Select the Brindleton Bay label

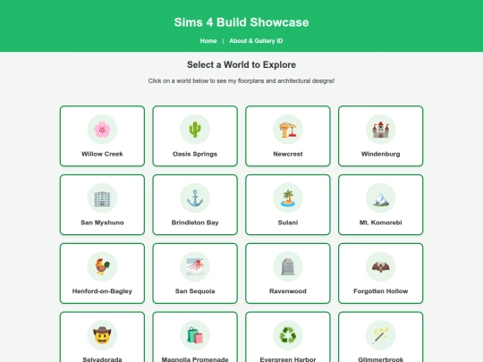pyautogui.click(x=195, y=223)
